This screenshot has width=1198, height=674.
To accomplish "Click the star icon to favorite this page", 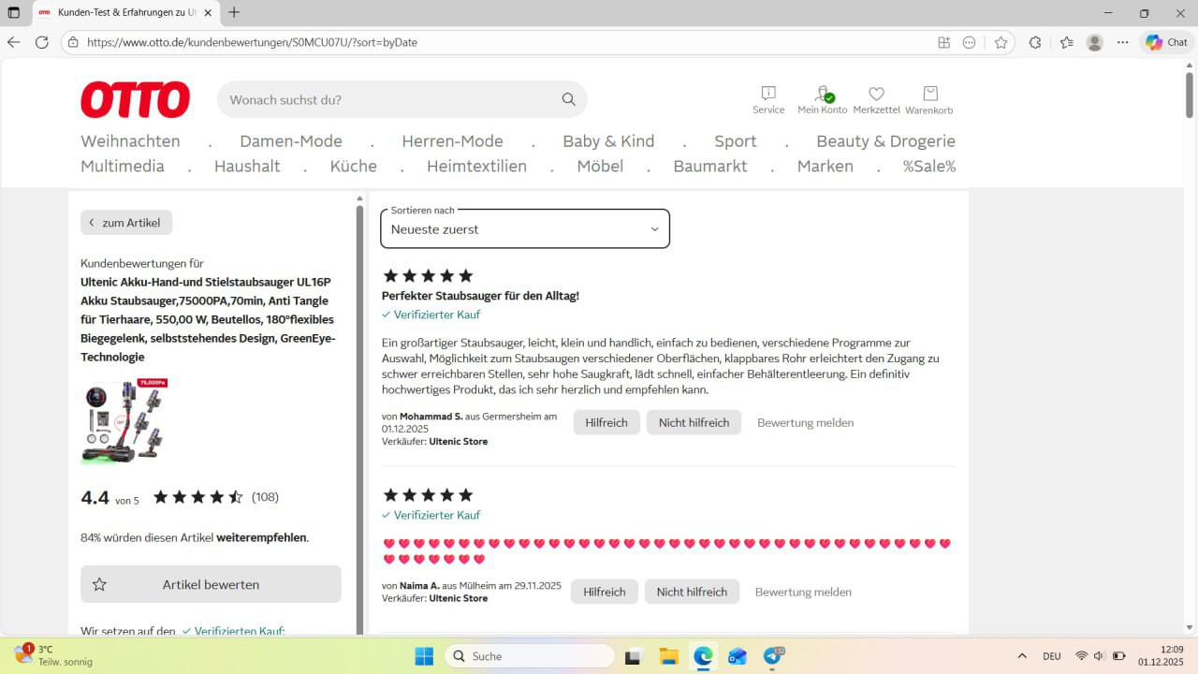I will coord(1001,42).
